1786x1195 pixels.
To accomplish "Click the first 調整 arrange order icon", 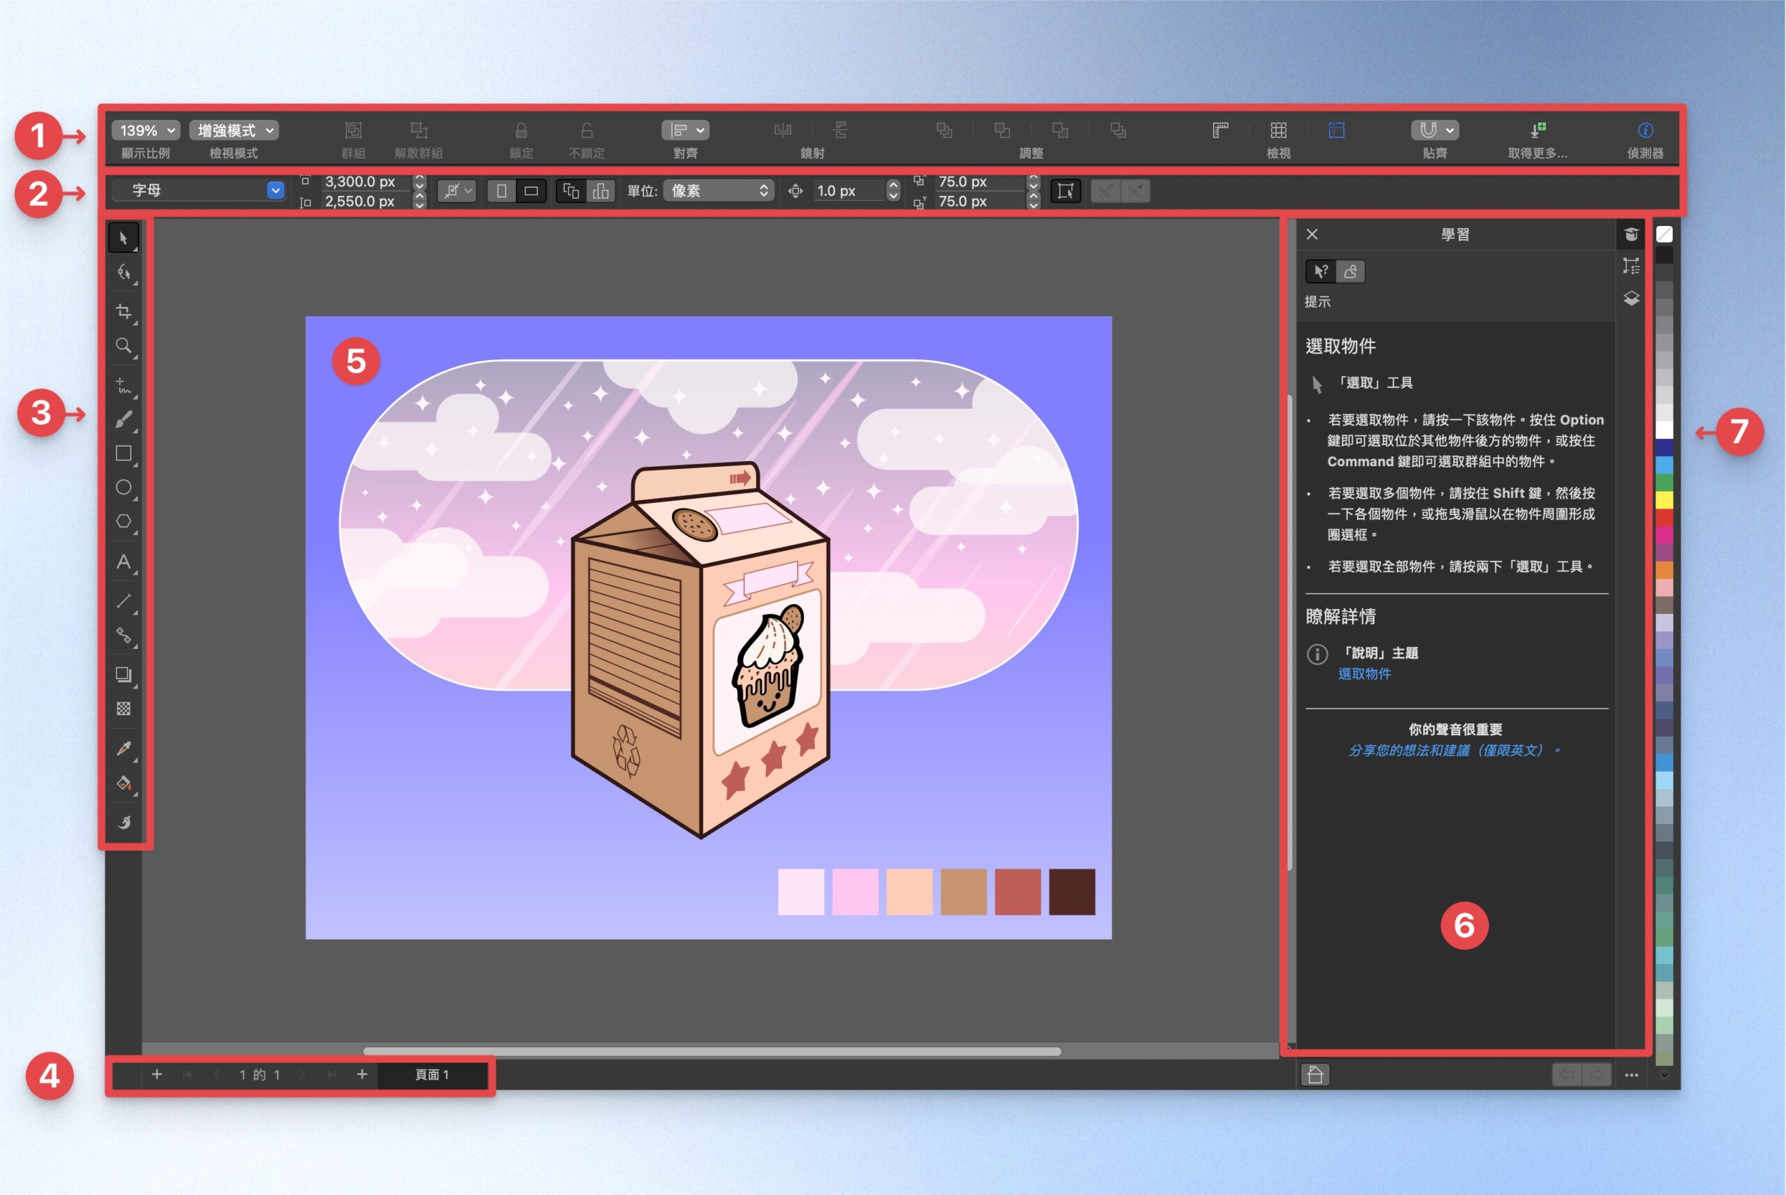I will [944, 130].
